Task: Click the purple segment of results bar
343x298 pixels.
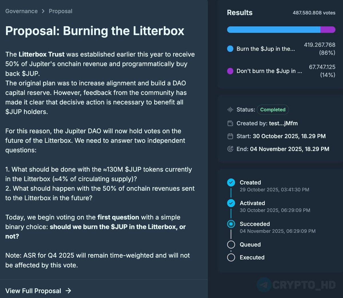Action: coord(328,29)
